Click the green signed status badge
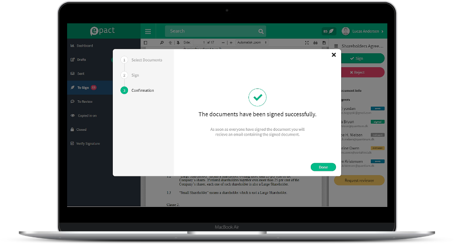Viewport: 454px width, 244px height. (377, 122)
